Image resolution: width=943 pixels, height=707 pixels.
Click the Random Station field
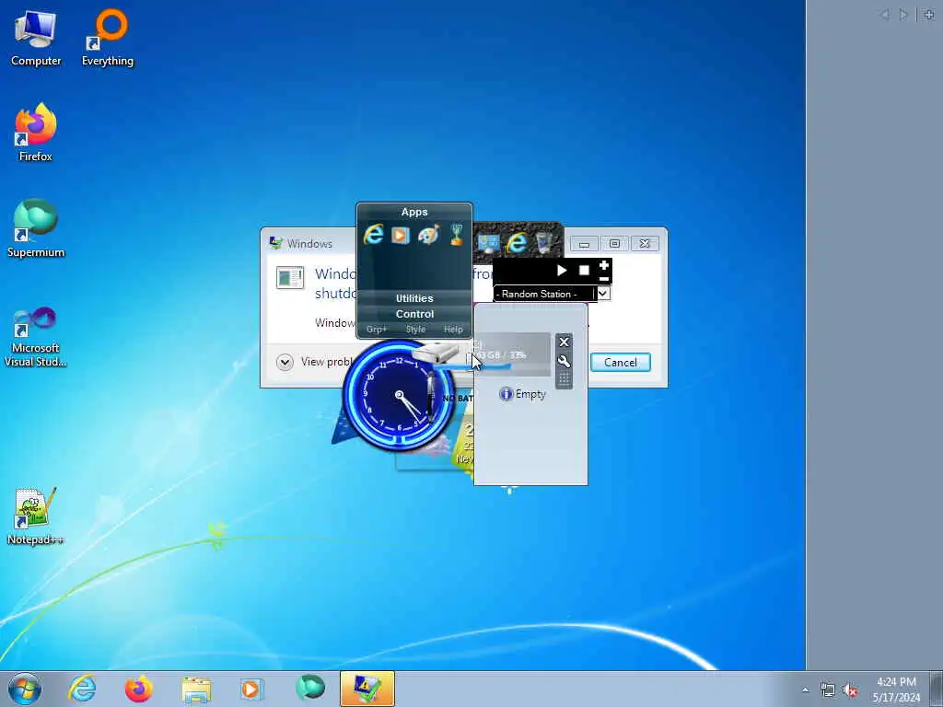pos(543,294)
